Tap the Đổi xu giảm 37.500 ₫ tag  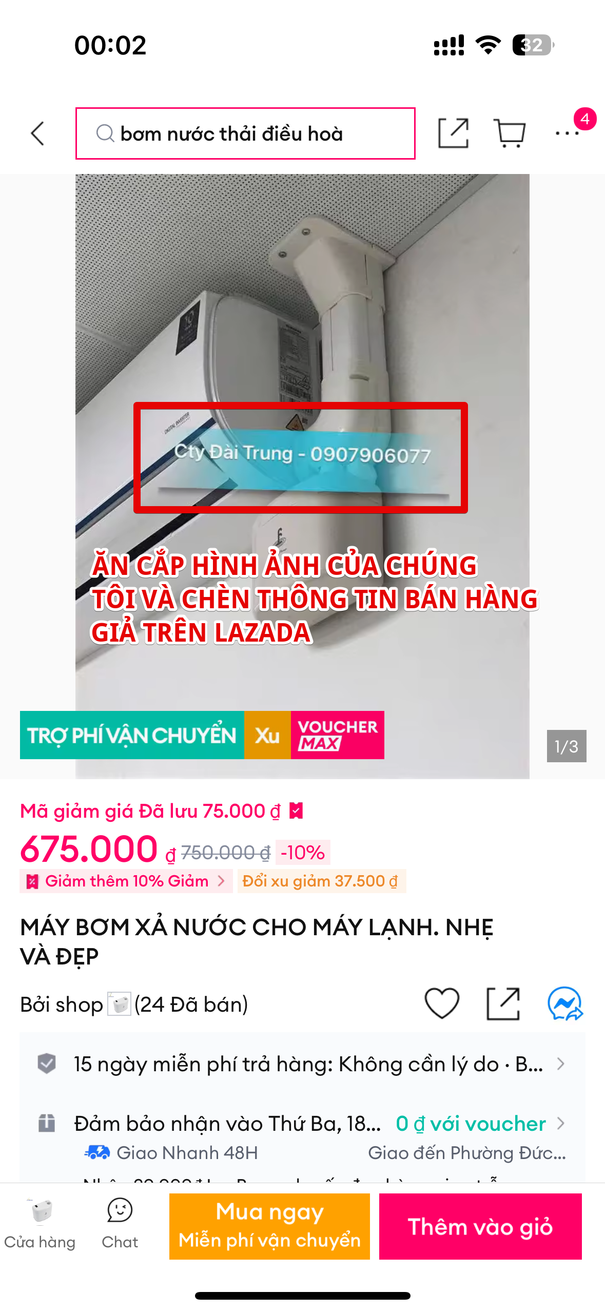pyautogui.click(x=321, y=881)
